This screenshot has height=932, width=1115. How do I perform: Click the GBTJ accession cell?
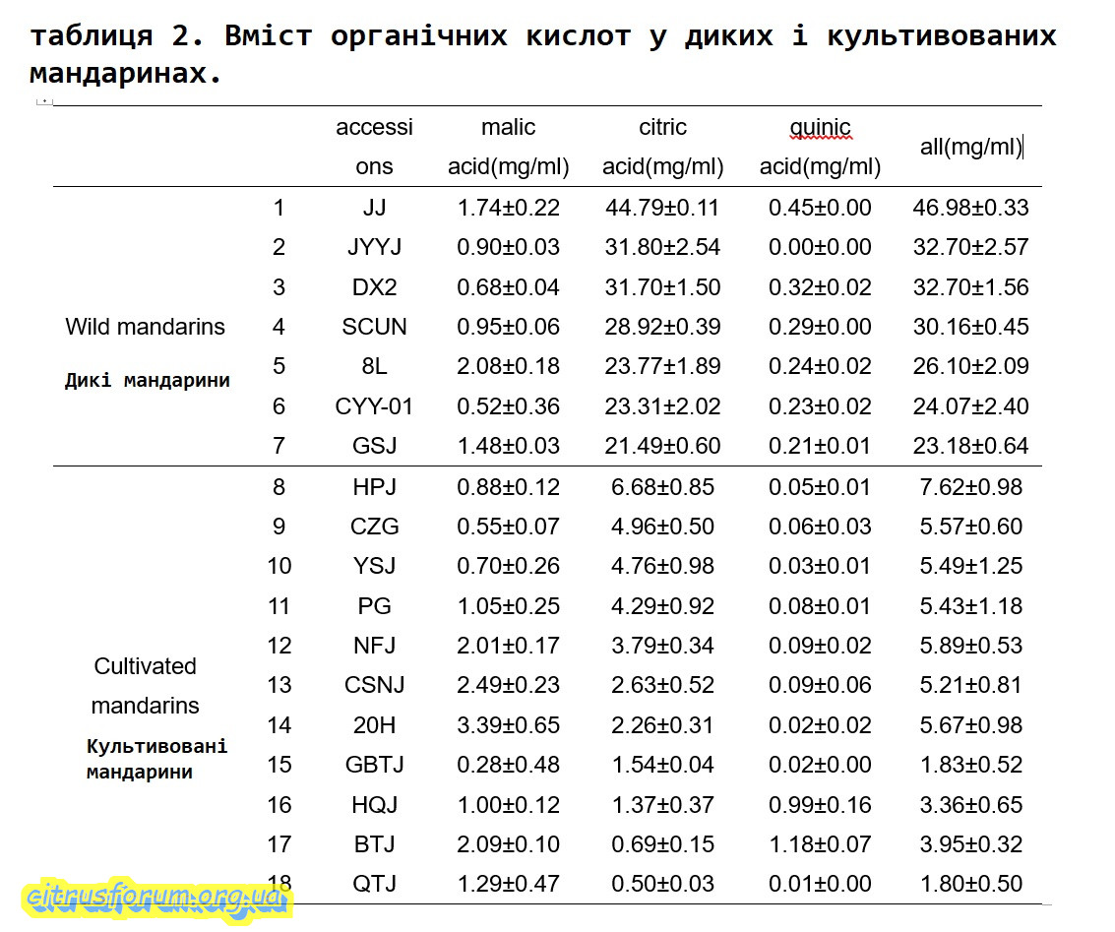pyautogui.click(x=374, y=765)
